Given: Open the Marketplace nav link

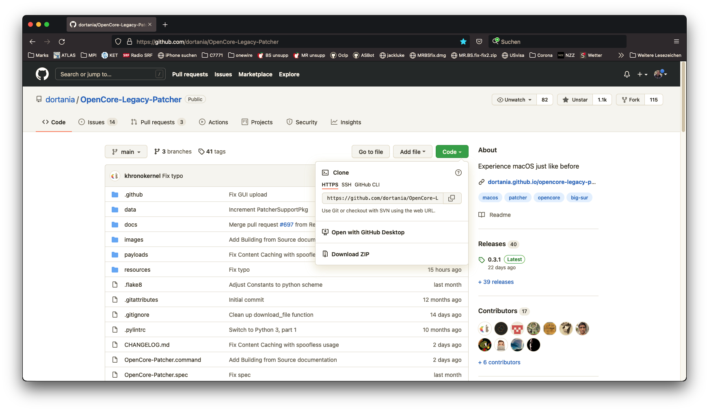Looking at the screenshot, I should pos(255,74).
